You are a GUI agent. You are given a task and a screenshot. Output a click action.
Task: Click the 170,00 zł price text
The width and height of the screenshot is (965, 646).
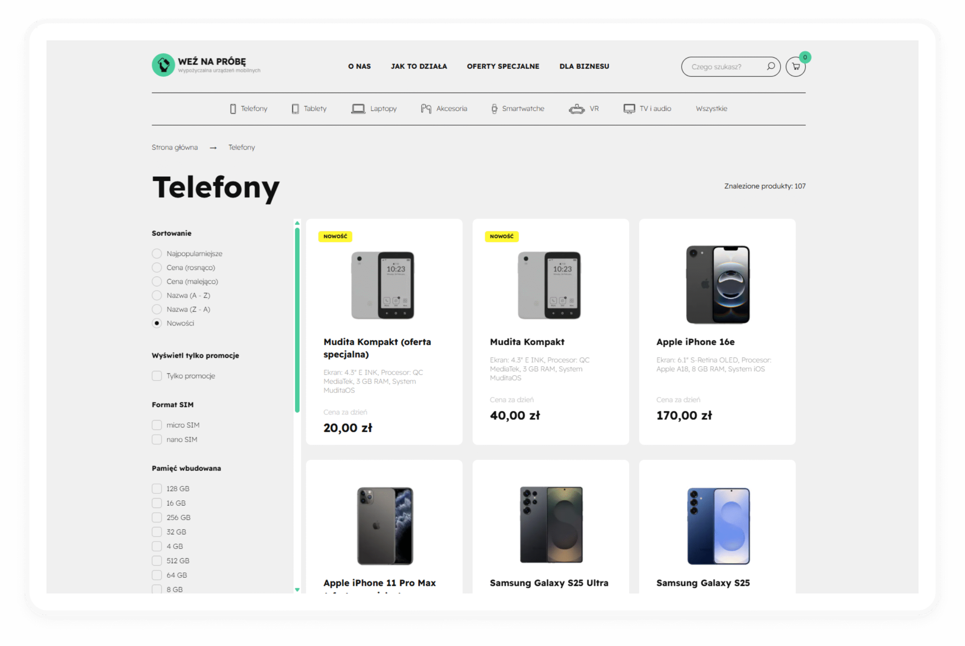pyautogui.click(x=684, y=415)
